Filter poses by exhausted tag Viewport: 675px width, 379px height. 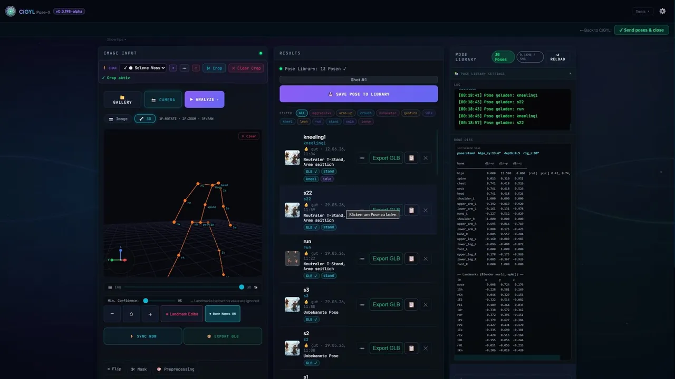388,113
